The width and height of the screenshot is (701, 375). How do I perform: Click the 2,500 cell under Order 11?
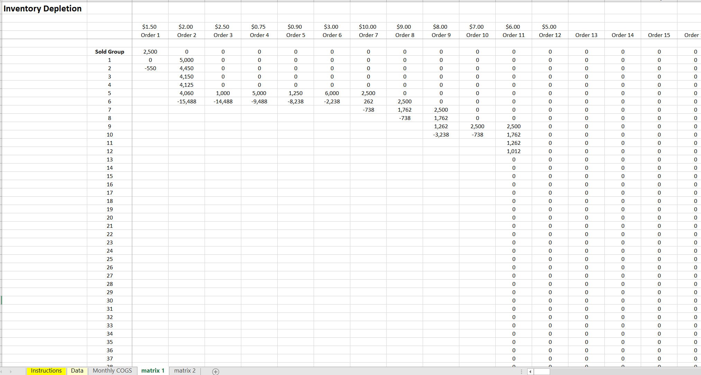[513, 126]
